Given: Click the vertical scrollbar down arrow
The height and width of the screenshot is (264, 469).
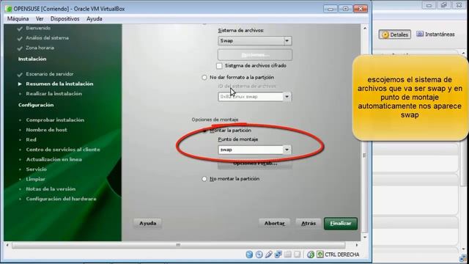Looking at the screenshot, I should (365, 238).
